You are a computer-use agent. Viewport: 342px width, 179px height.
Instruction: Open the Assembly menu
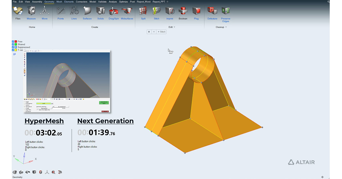(37, 2)
